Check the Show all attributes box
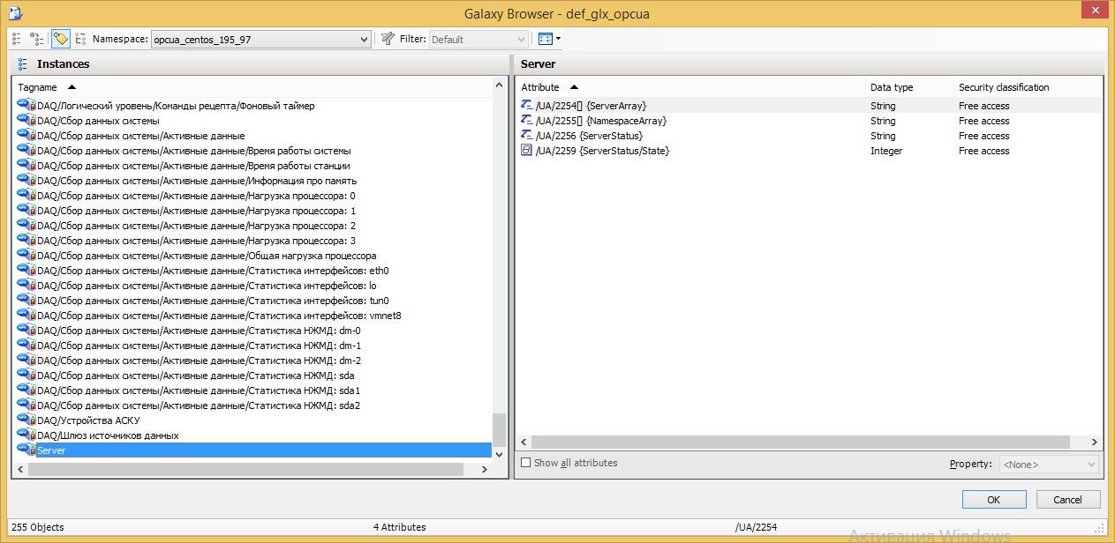Screen dimensions: 1115x543 [x=526, y=463]
